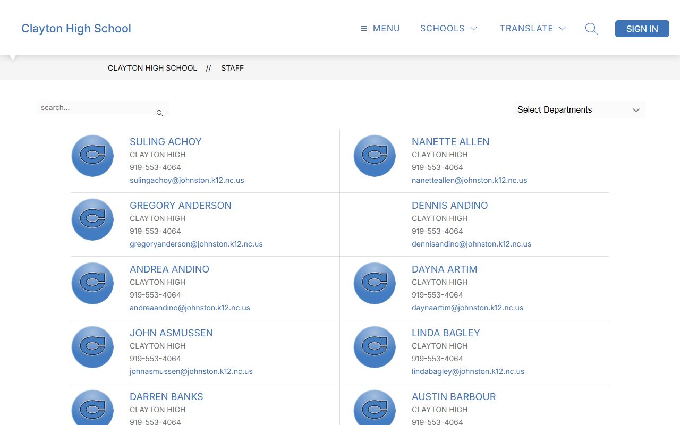Email sulingachoy@johnston.k12.nc.us
The width and height of the screenshot is (680, 425).
[187, 180]
